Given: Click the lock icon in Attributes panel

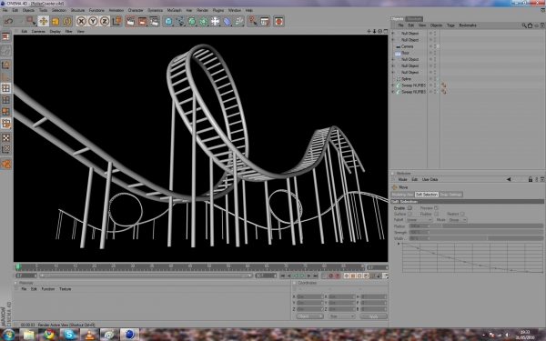Looking at the screenshot, I should [x=531, y=179].
